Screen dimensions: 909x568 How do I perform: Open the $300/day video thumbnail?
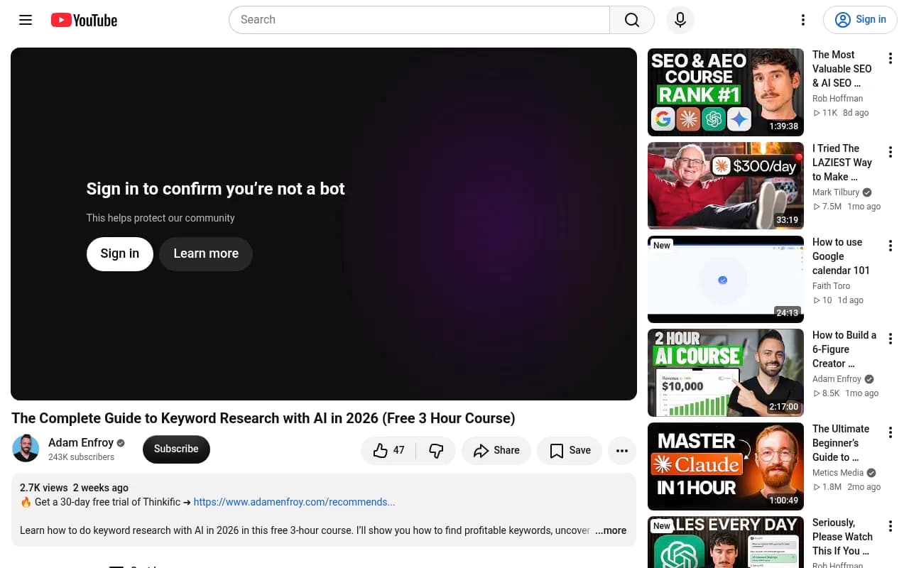coord(726,186)
